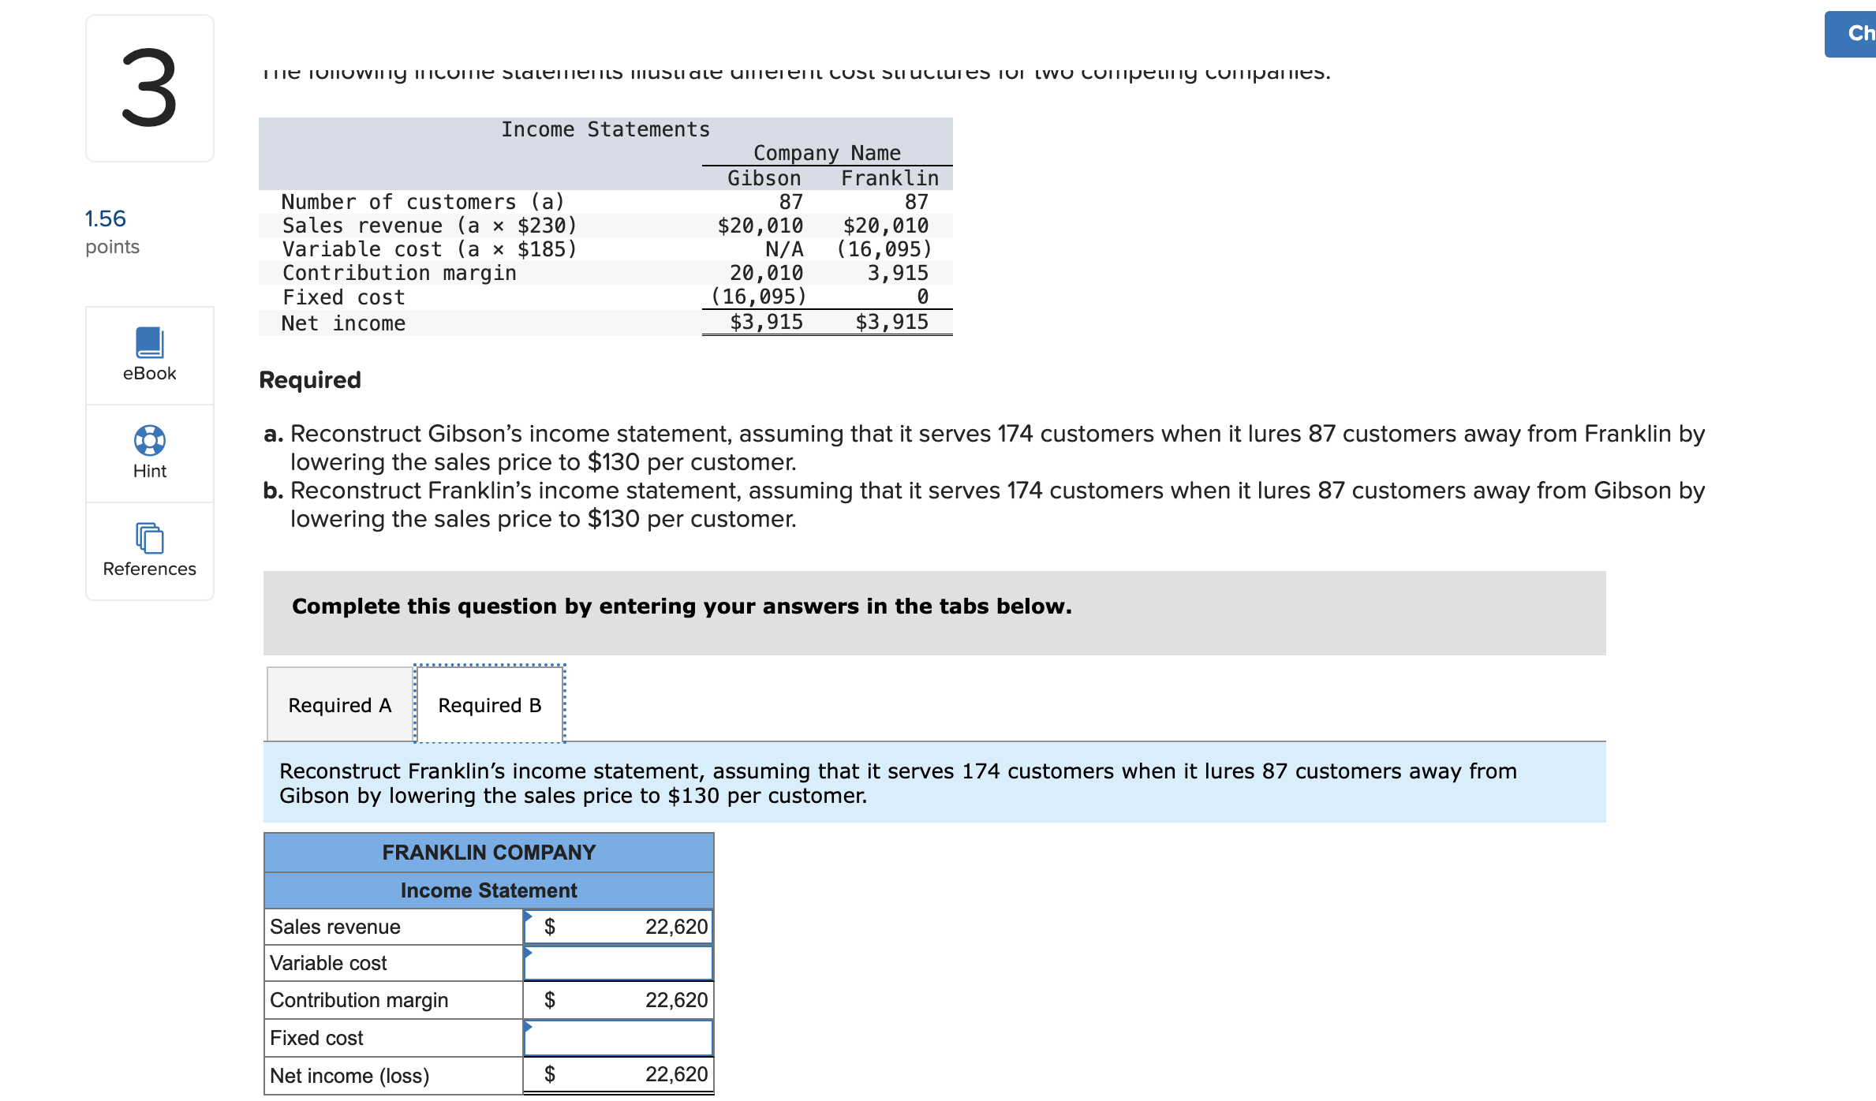Select the Required B tab

489,704
